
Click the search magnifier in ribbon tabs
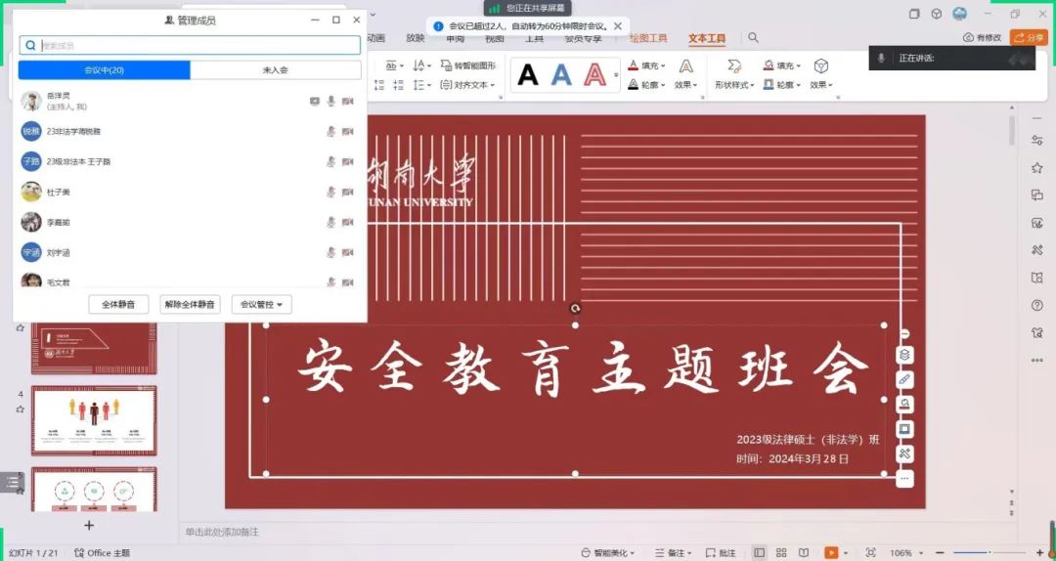coord(753,38)
